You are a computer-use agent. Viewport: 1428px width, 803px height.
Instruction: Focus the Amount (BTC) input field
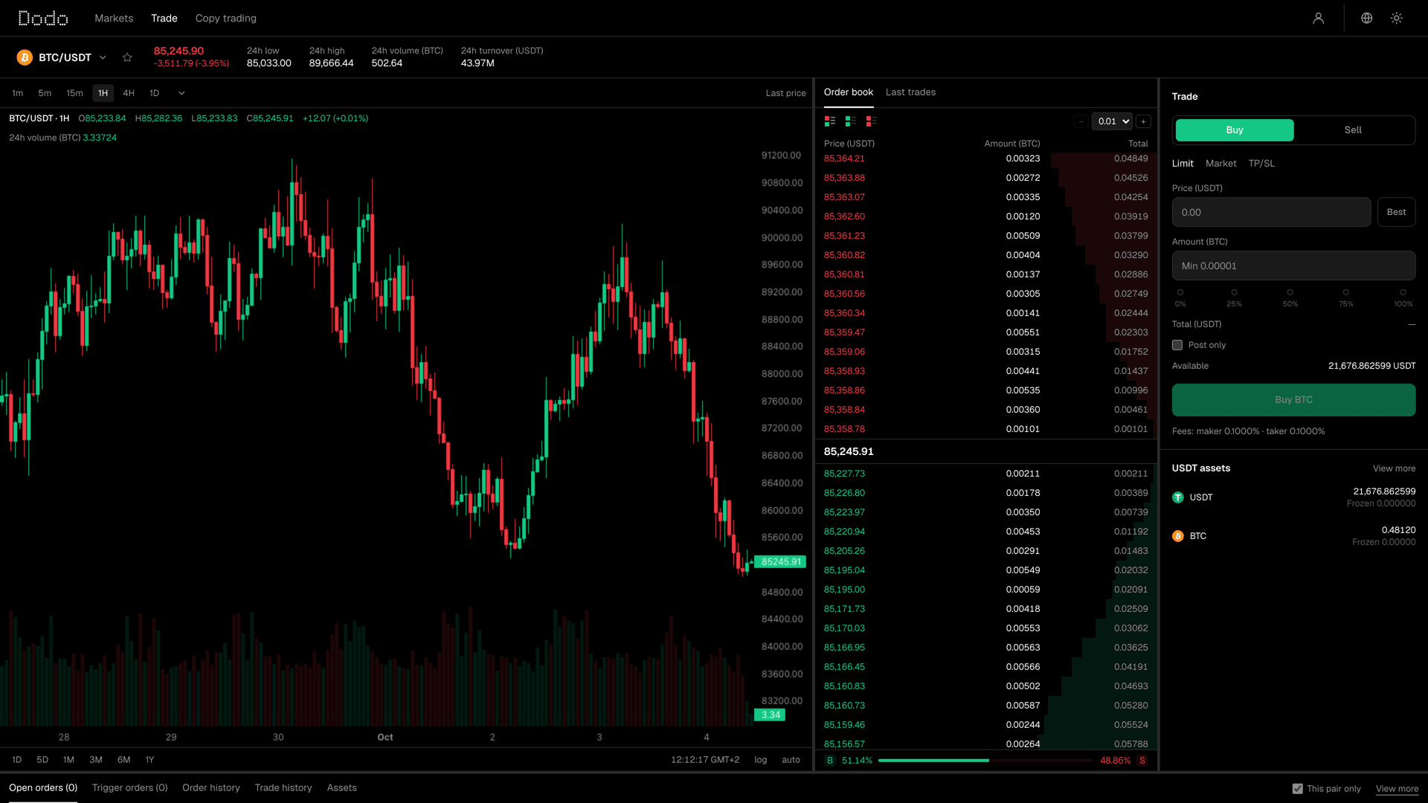(x=1293, y=265)
